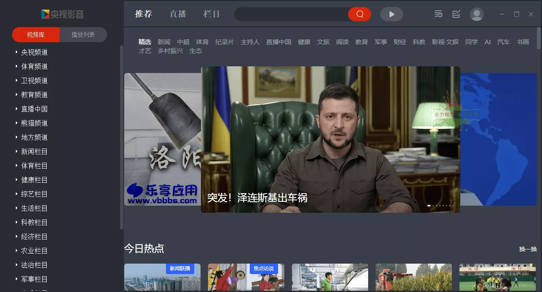Screen dimensions: 542x292
Task: Switch to the 直播 tab
Action: [x=178, y=14]
